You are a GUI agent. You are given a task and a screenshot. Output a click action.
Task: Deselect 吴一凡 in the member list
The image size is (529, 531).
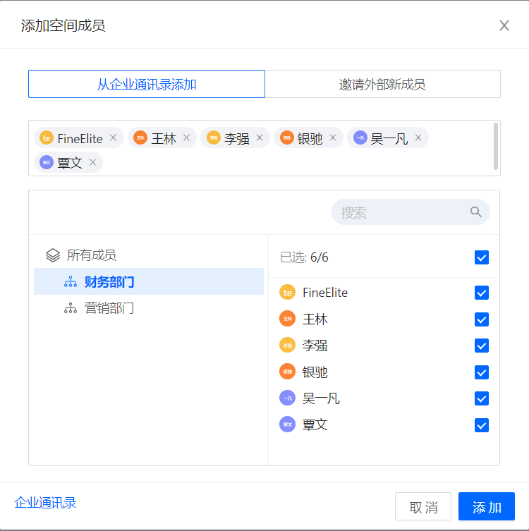click(482, 398)
